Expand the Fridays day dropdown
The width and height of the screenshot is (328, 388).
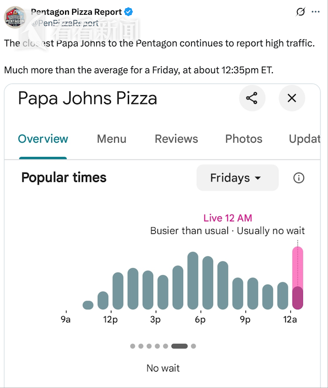click(237, 178)
